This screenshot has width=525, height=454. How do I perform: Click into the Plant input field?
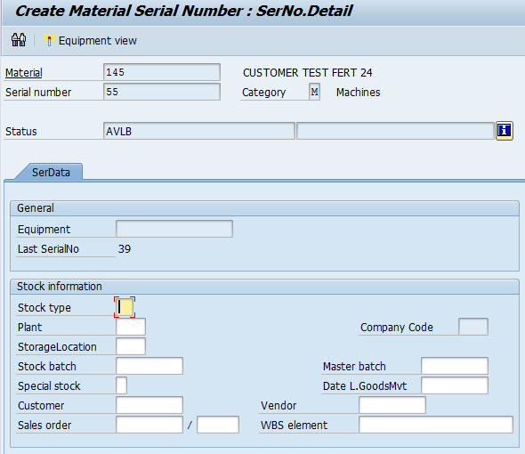coord(131,327)
